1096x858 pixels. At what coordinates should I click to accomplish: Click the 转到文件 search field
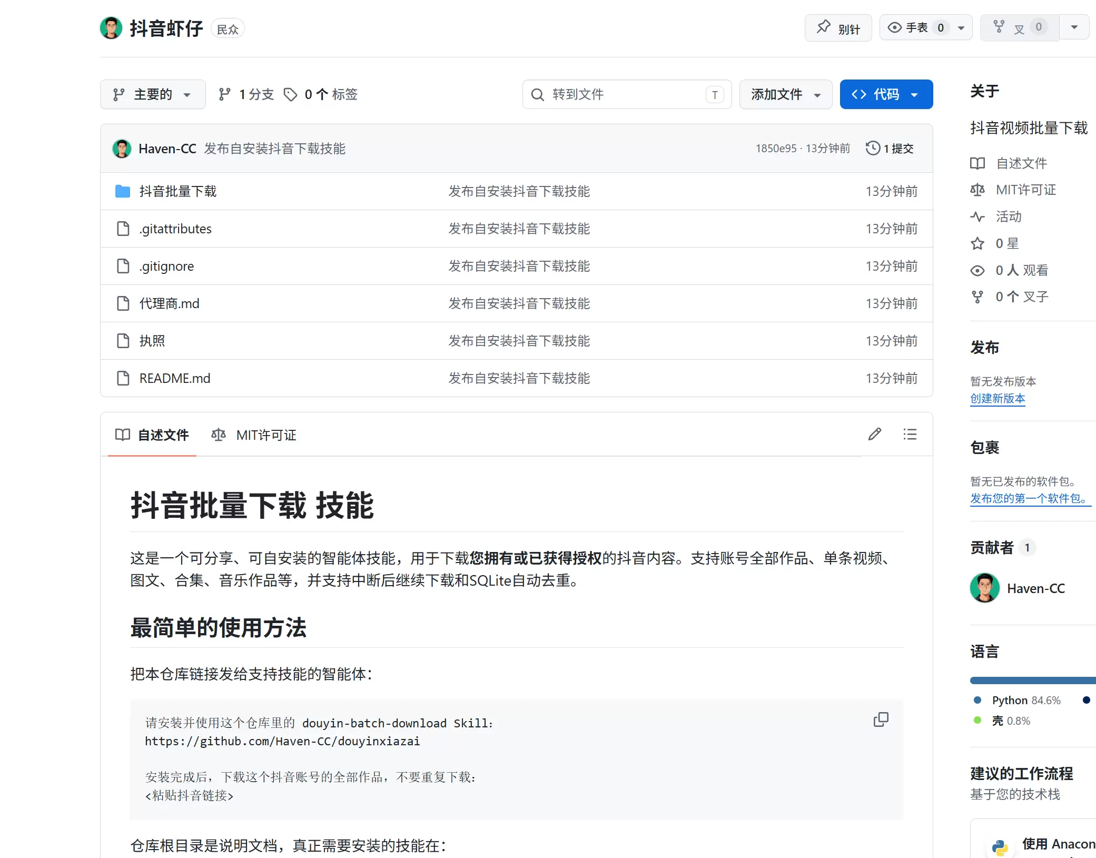click(x=627, y=94)
